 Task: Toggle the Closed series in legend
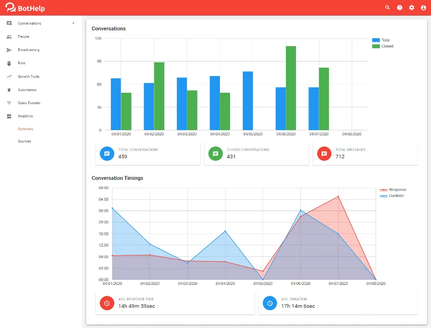(x=383, y=46)
